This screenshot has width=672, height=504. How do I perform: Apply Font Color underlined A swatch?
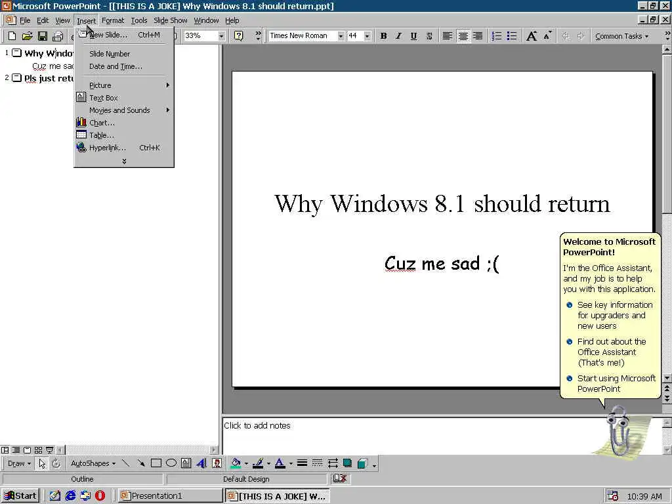point(280,463)
